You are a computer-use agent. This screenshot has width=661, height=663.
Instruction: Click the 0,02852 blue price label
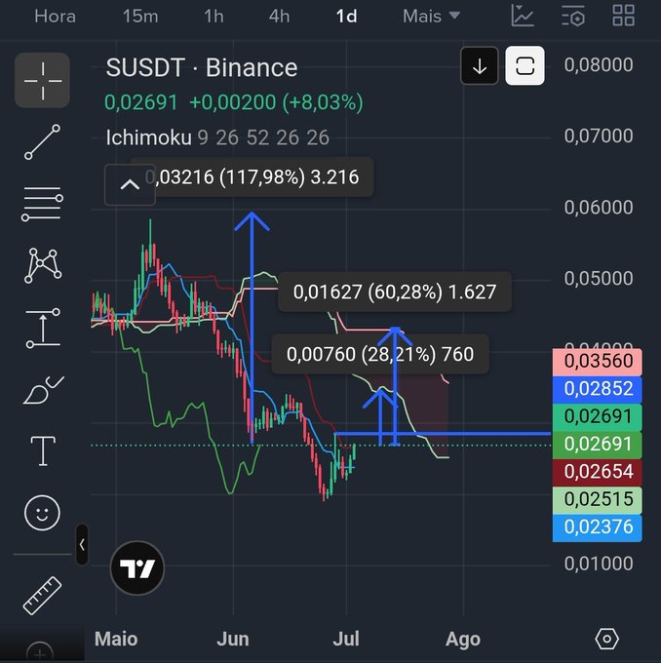tap(597, 389)
